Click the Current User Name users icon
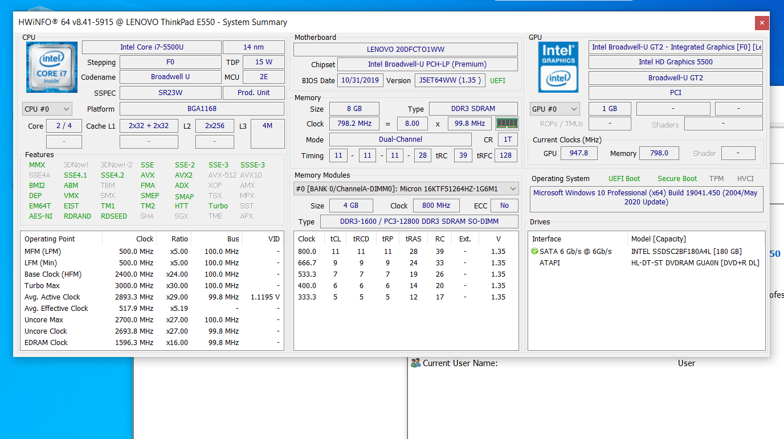 [415, 363]
